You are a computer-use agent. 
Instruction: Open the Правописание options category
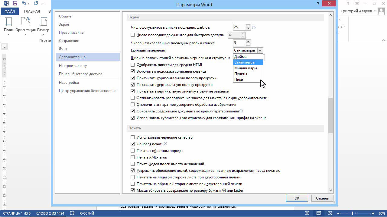88,33
